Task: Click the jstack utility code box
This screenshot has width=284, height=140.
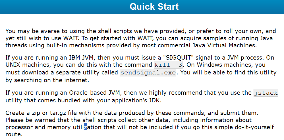Action: point(266,93)
